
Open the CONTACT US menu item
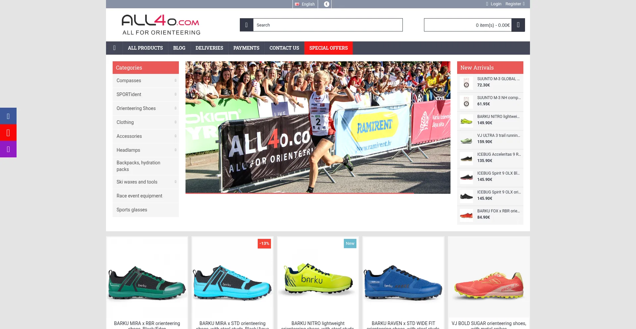click(x=284, y=48)
